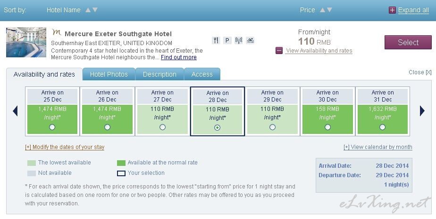Click the grey Not available legend swatch
Screen dimensions: 436x219
click(x=32, y=173)
